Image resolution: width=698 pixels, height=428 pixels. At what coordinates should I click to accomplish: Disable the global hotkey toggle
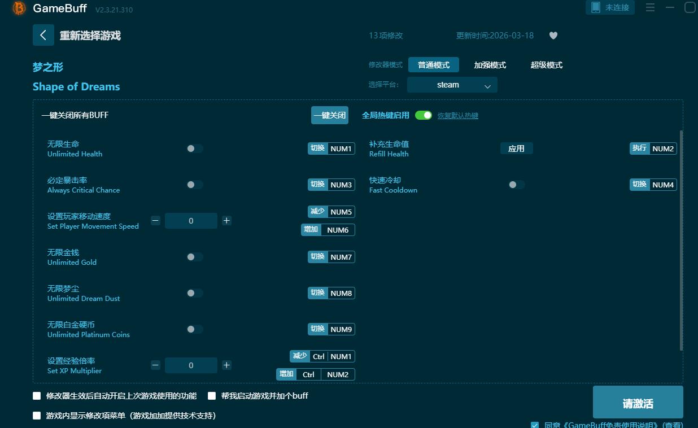tap(424, 115)
